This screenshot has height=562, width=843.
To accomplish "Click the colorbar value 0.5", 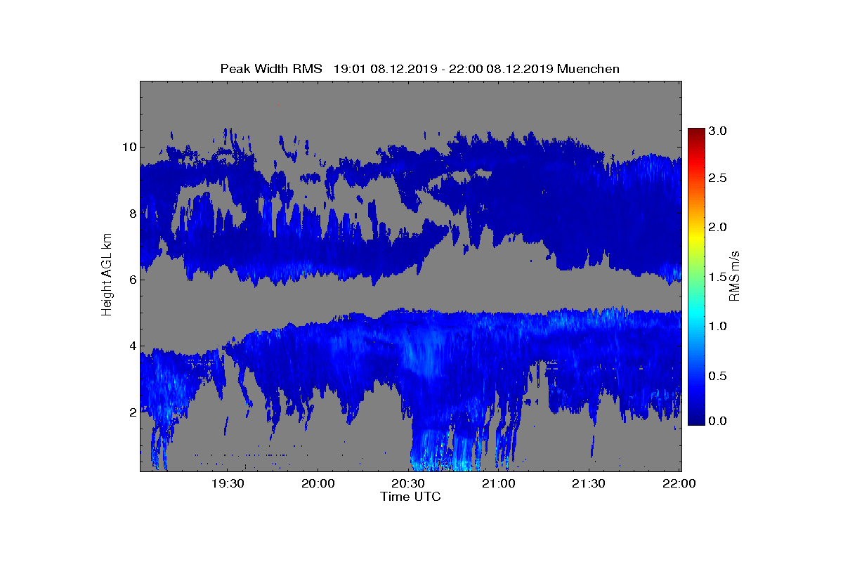I will point(717,377).
